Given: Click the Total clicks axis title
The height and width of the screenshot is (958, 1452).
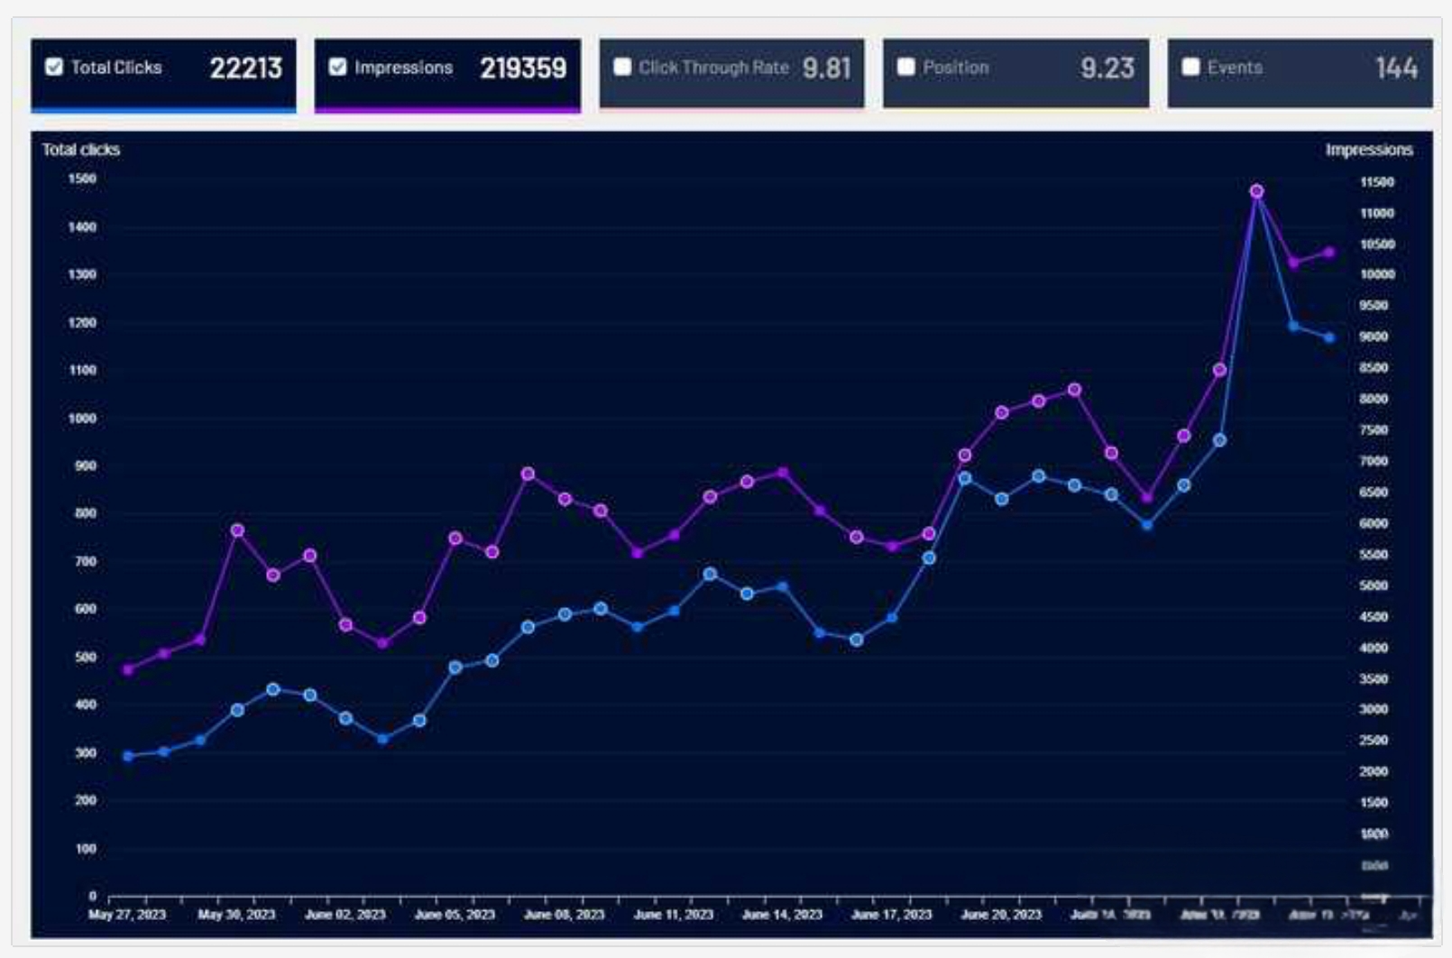Looking at the screenshot, I should (x=81, y=150).
